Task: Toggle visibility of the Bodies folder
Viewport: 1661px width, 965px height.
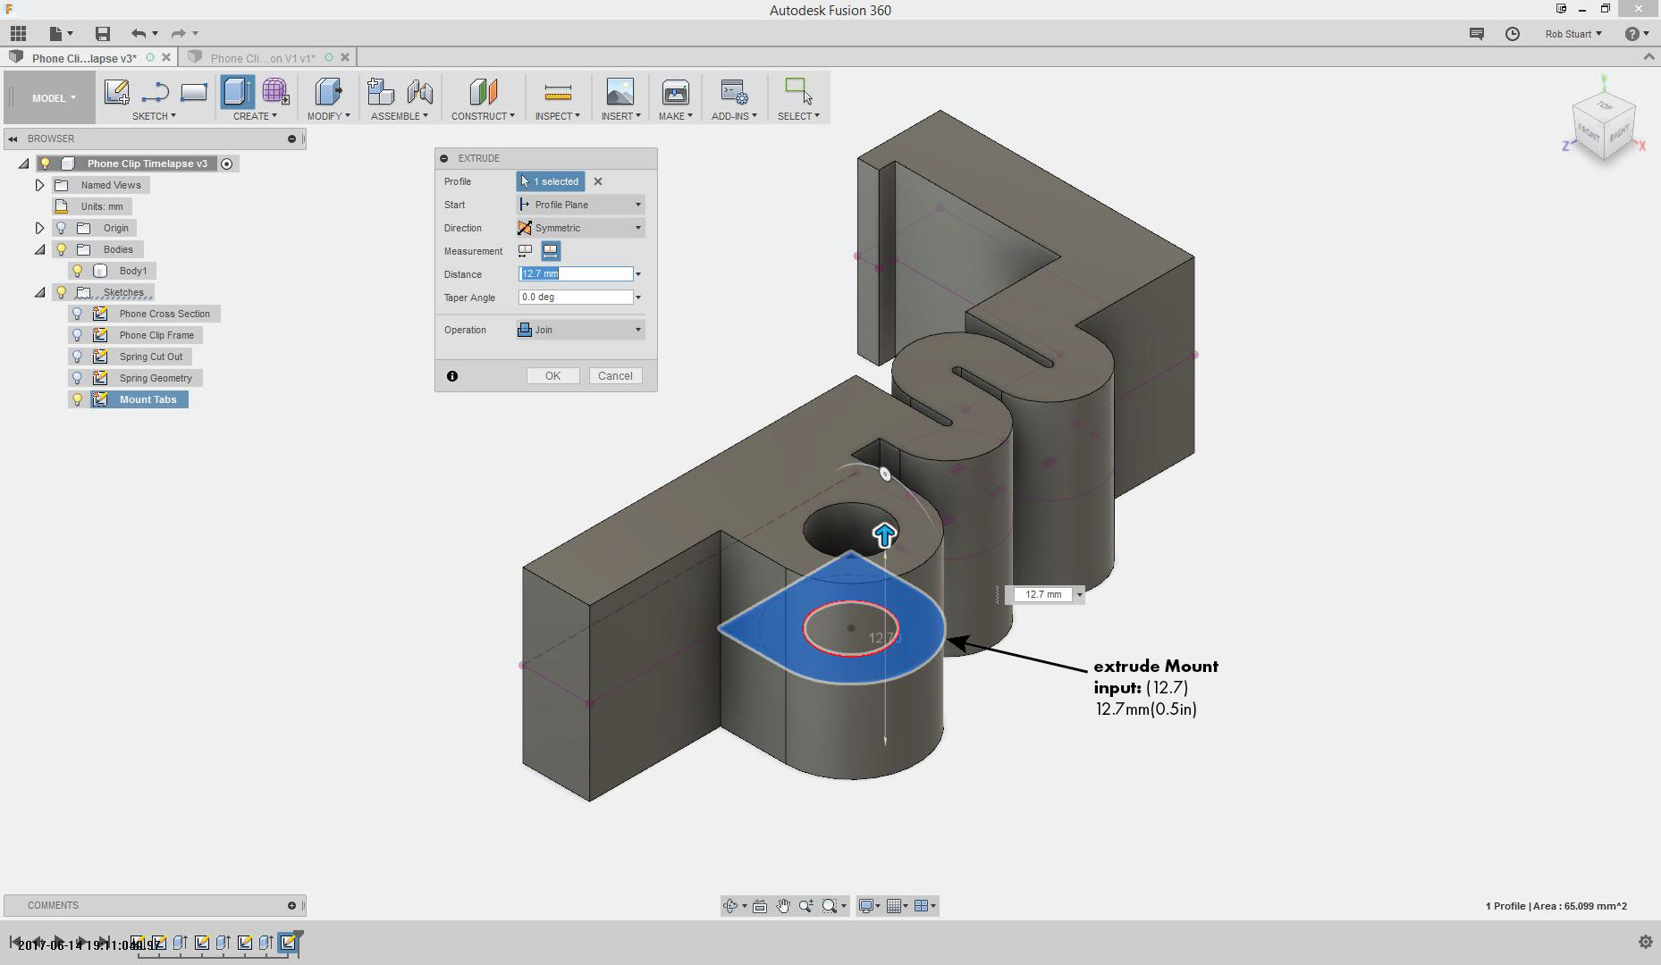Action: pyautogui.click(x=61, y=249)
